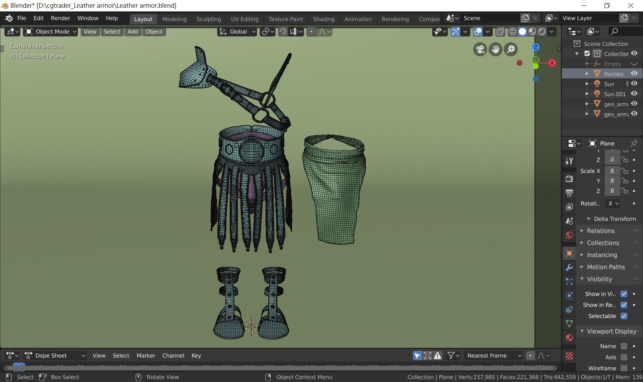Toggle Collection exclude checkbox in outliner

pyautogui.click(x=587, y=54)
